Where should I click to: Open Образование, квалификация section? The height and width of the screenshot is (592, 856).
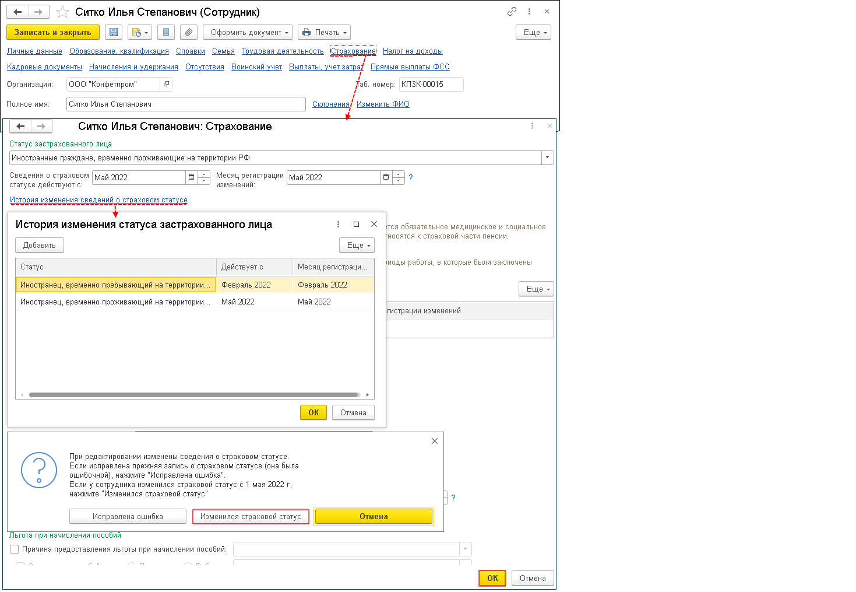click(x=119, y=51)
